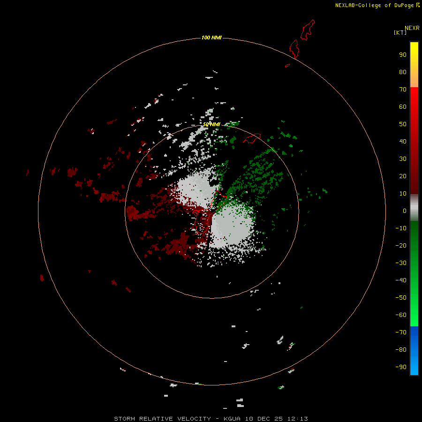Click the -70 value on velocity scale
Screen dimensions: 422x422
pos(401,332)
